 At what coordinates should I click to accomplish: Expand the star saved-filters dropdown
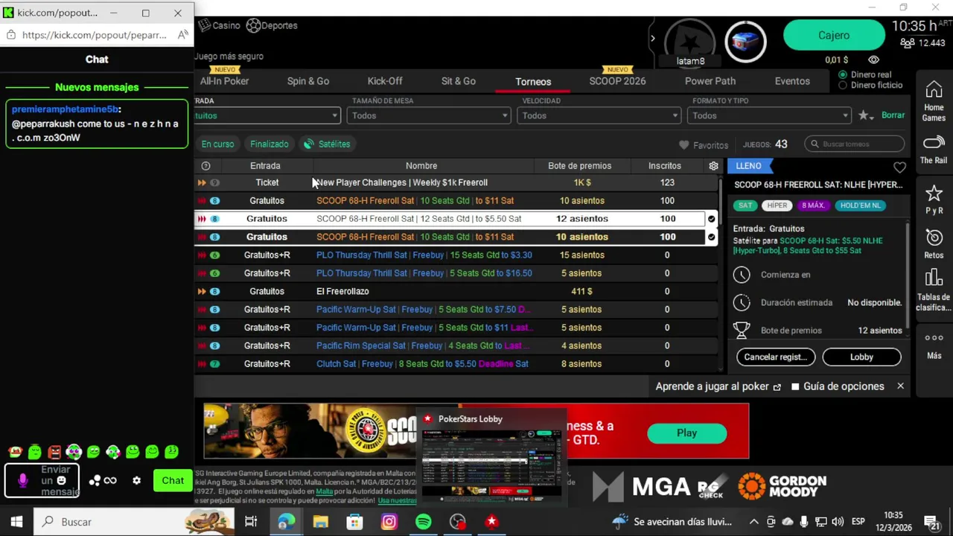click(865, 115)
